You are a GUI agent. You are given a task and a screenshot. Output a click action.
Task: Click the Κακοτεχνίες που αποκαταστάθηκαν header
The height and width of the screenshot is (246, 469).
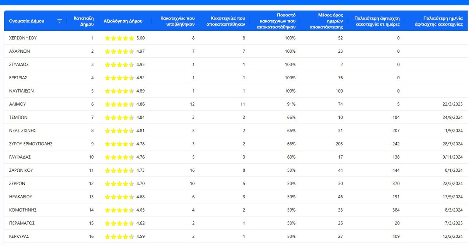click(x=227, y=21)
